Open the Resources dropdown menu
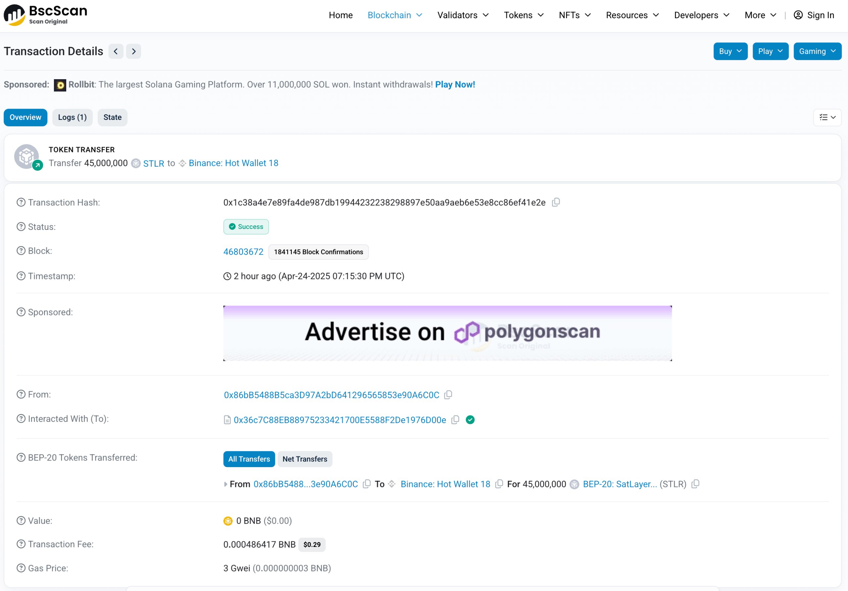 click(632, 15)
